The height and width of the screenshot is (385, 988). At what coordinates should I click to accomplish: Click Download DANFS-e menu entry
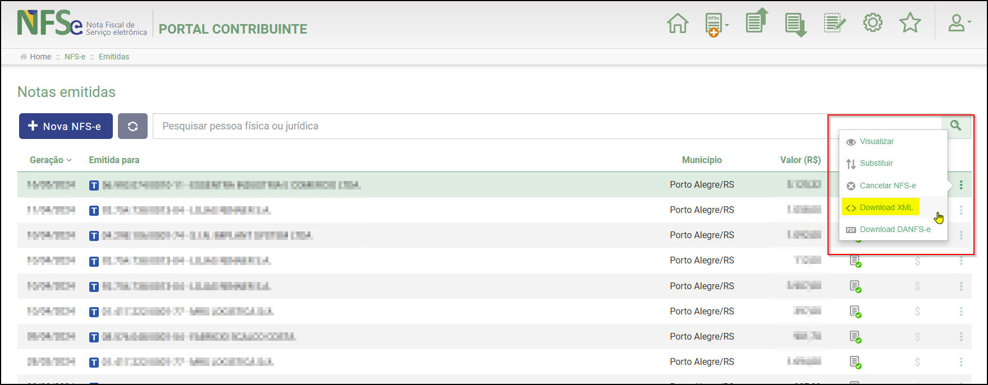(895, 229)
